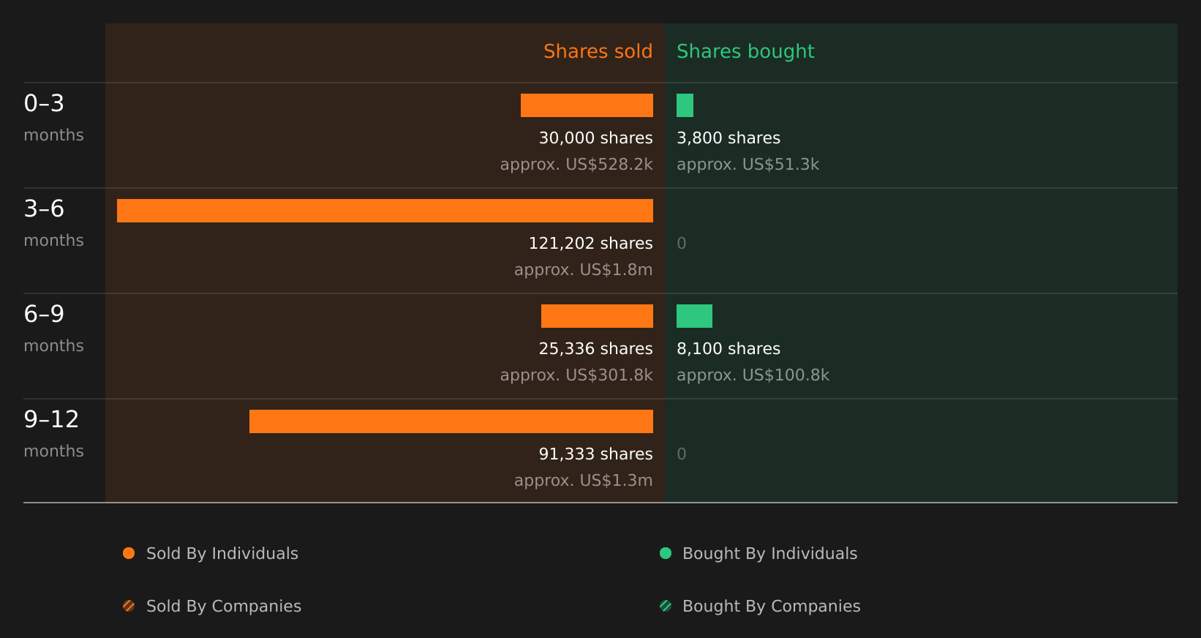Screen dimensions: 1201x638
Task: Click the 30,000 shares value
Action: [596, 138]
